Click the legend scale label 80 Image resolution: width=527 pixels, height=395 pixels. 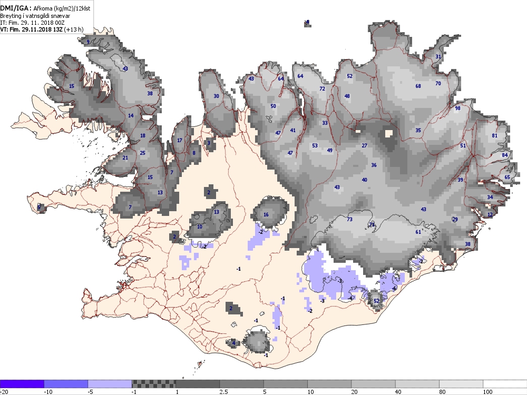coord(442,392)
